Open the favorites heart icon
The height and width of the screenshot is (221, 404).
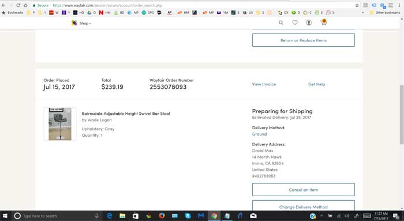click(295, 23)
